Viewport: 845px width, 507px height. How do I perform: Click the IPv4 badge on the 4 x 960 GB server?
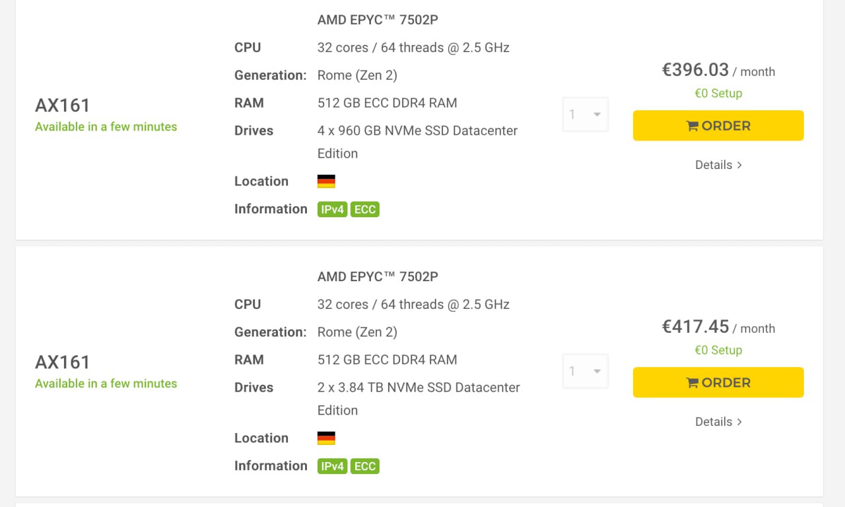(332, 209)
